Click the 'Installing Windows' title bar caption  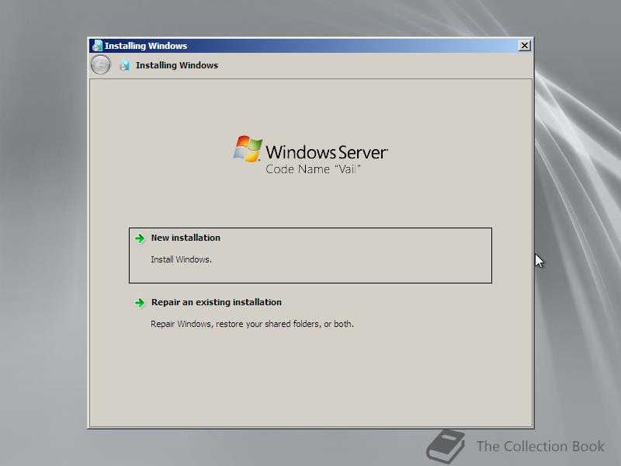click(x=146, y=46)
